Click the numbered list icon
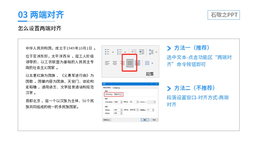 119,52
